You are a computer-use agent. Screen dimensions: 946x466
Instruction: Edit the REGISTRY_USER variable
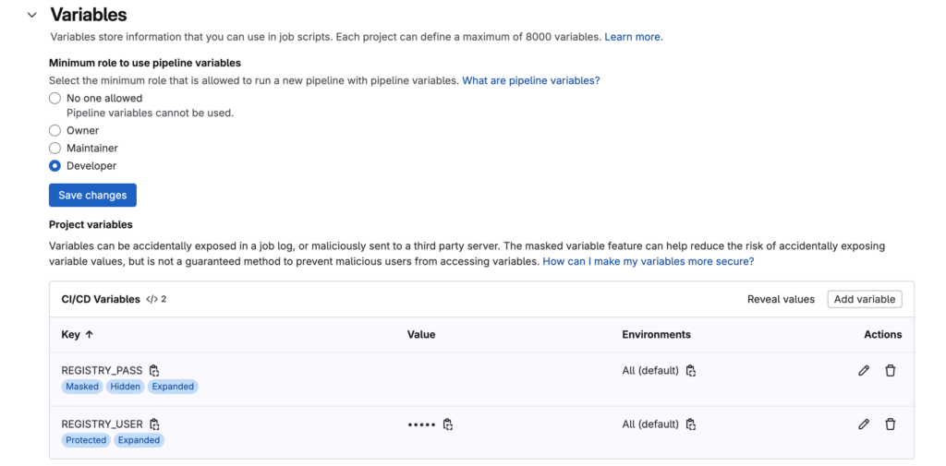[864, 424]
